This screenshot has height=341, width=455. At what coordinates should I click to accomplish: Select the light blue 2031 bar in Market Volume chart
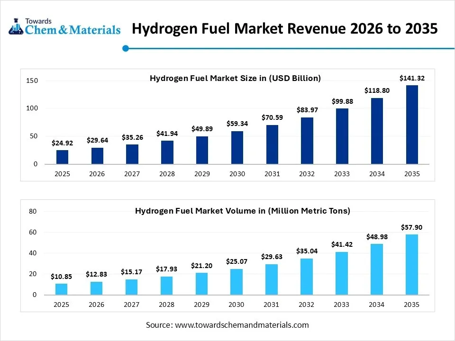point(271,279)
